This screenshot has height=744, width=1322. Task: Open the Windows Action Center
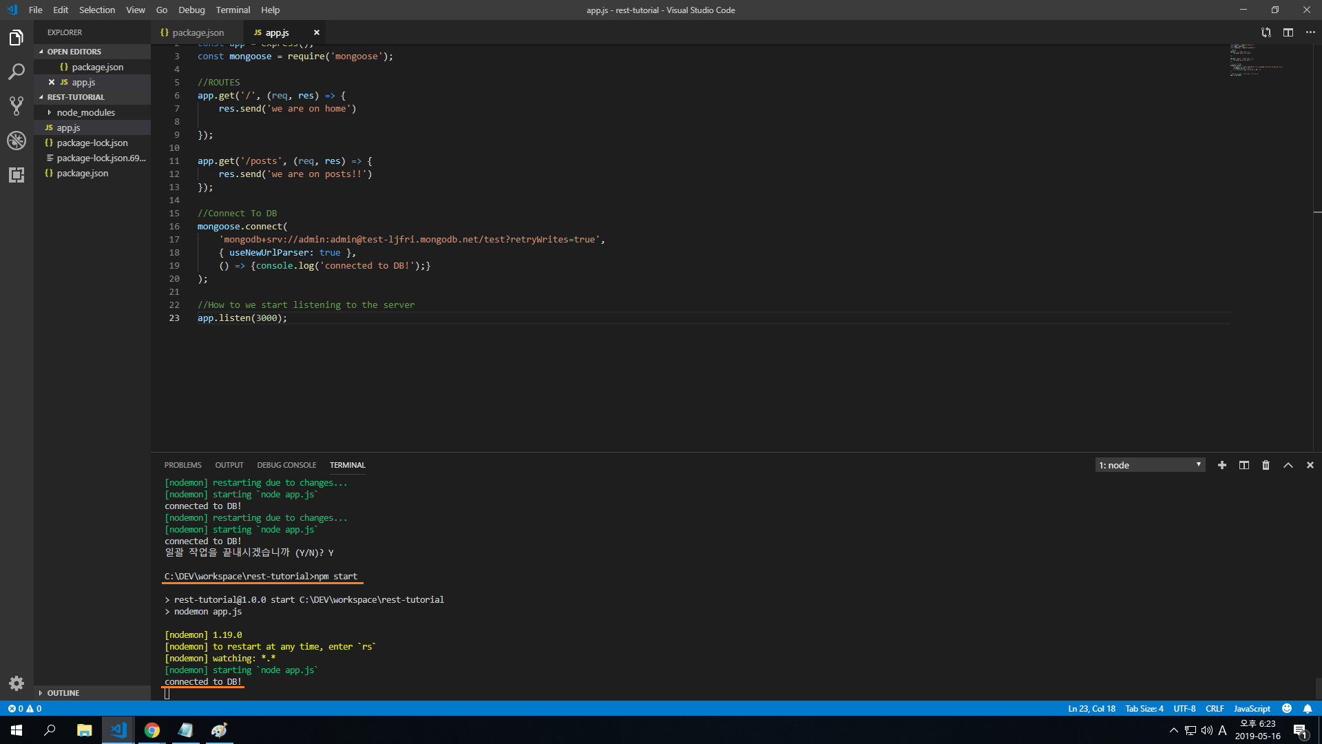pyautogui.click(x=1300, y=730)
